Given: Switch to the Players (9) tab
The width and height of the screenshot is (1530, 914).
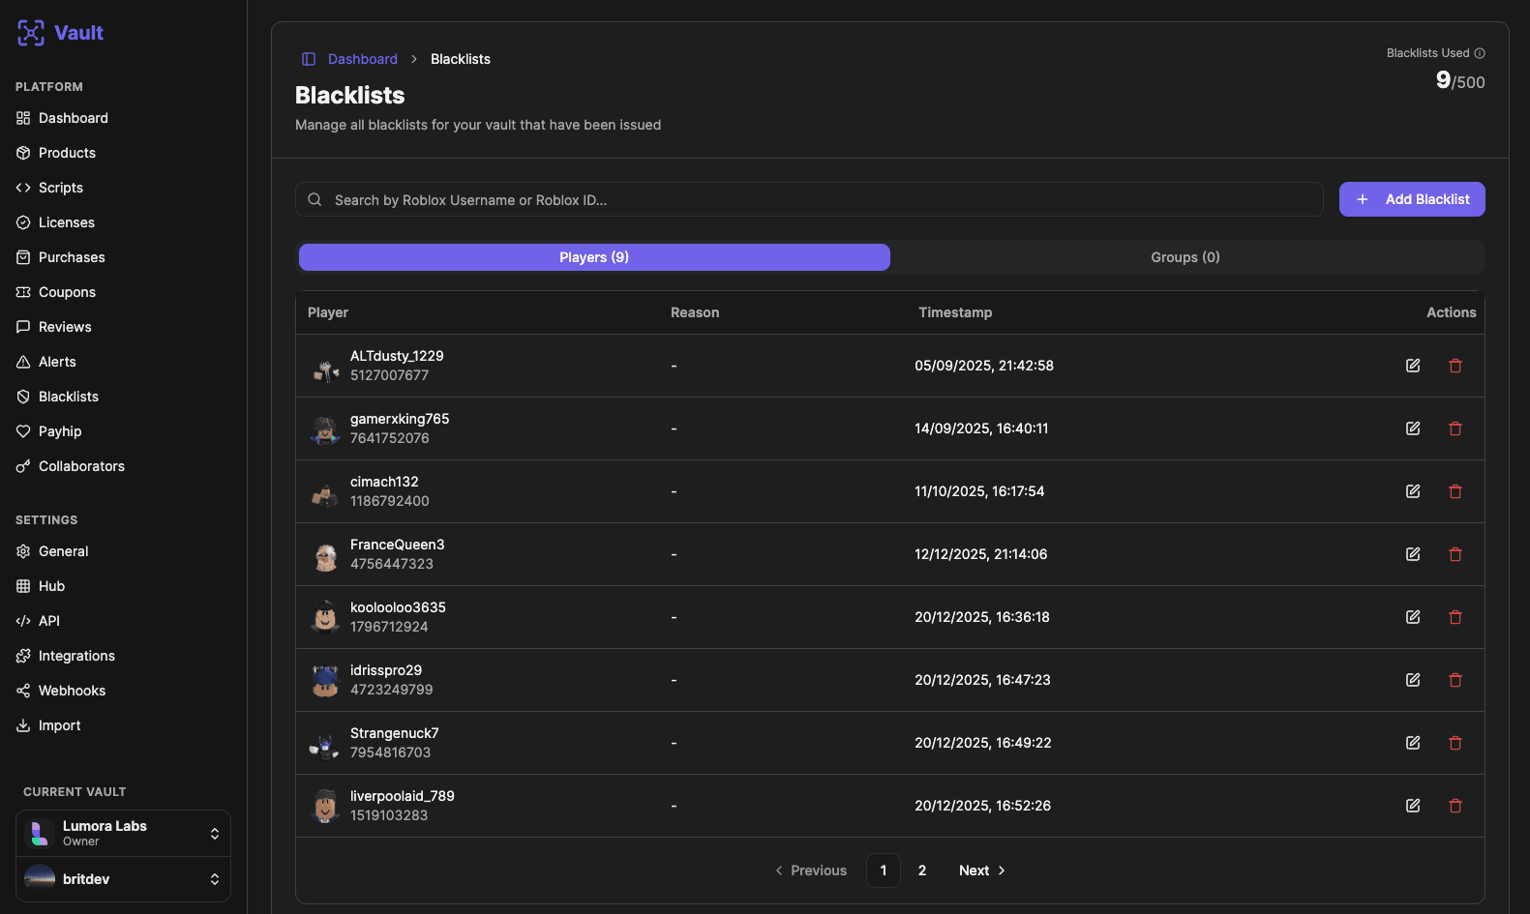Looking at the screenshot, I should coord(594,257).
